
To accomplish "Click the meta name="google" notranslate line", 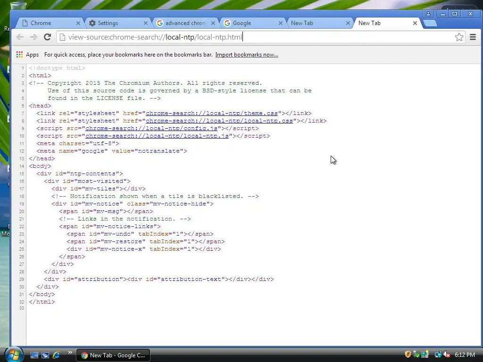I will pos(111,151).
